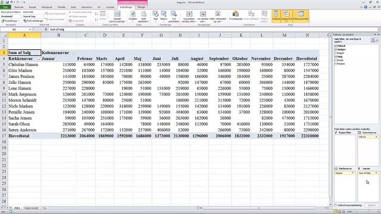Open the Filer (File) tab
The width and height of the screenshot is (381, 214).
click(5, 7)
